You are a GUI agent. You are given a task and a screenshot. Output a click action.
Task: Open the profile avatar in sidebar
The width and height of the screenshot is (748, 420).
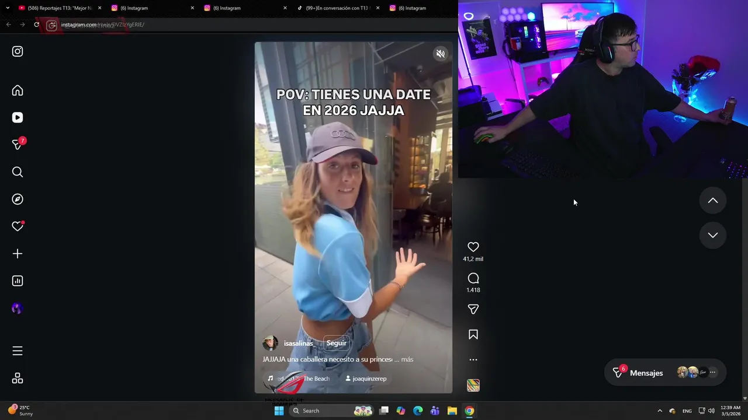click(x=16, y=309)
